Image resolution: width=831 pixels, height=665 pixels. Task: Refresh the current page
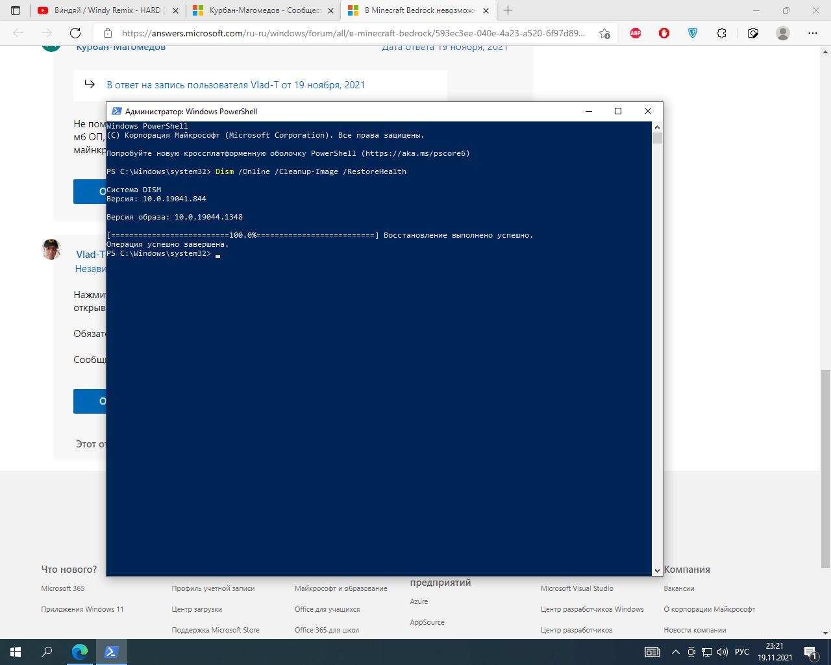75,33
